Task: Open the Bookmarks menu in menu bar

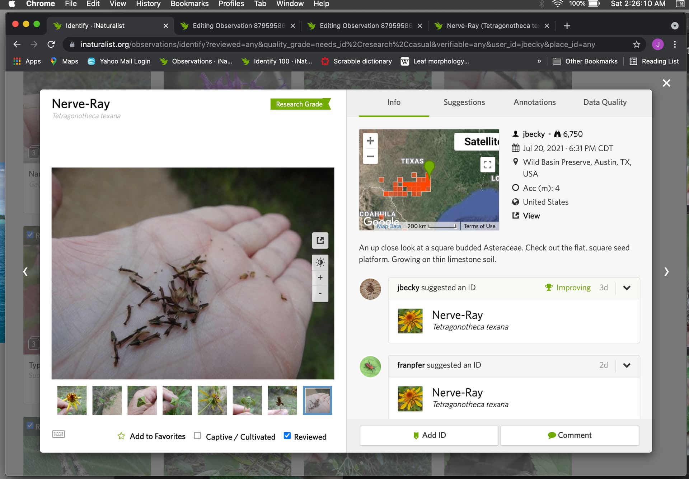Action: pos(189,4)
